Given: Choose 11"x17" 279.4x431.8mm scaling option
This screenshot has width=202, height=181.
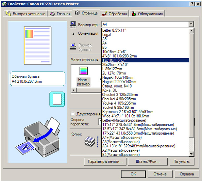Looking at the screenshot, I should pos(145,124).
